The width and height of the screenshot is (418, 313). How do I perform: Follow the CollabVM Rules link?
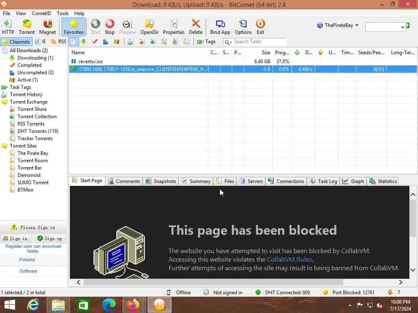[x=289, y=260]
